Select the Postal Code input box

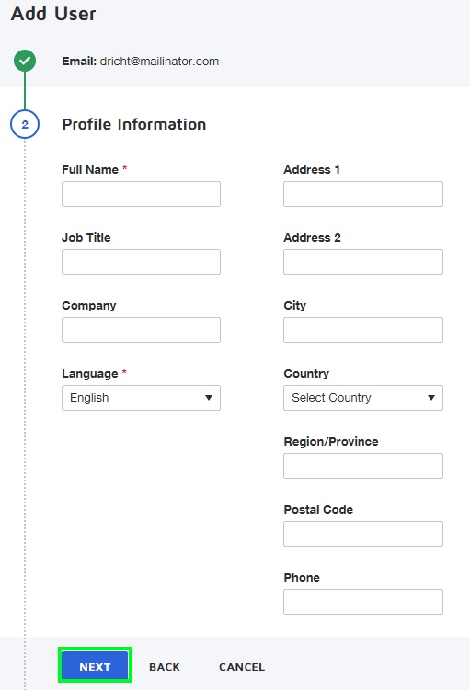coord(363,534)
